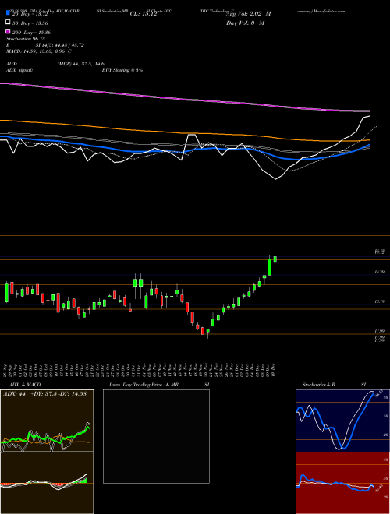This screenshot has height=514, width=390.
Task: Click the 'ADX: 44 +DY: 37.5 -DY: 14.58' header
Action: point(44,394)
